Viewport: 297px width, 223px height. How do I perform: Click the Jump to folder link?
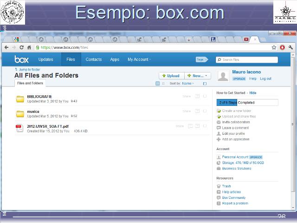(29, 70)
